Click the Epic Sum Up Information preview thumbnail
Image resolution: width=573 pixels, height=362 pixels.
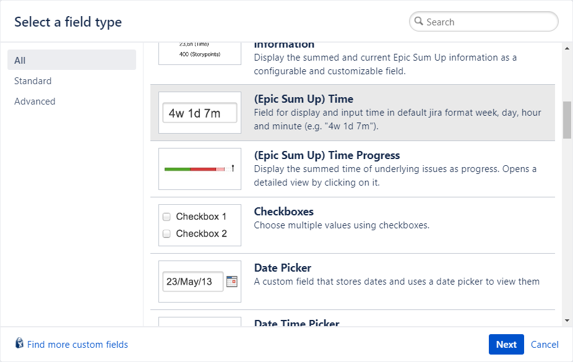click(199, 51)
